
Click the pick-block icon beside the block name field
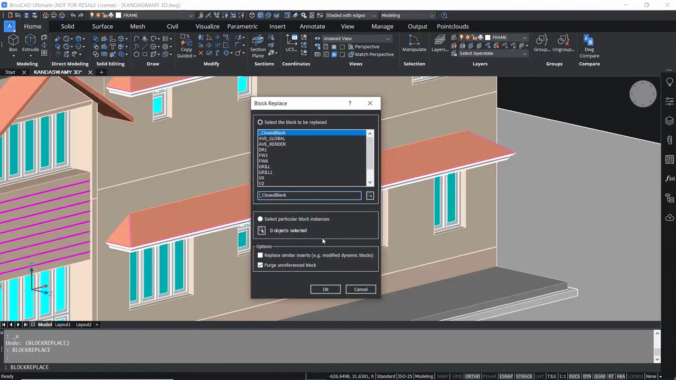coord(370,196)
